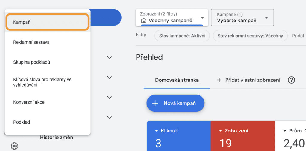The image size is (306, 151).
Task: Click the help question mark icon
Action: click(x=291, y=80)
